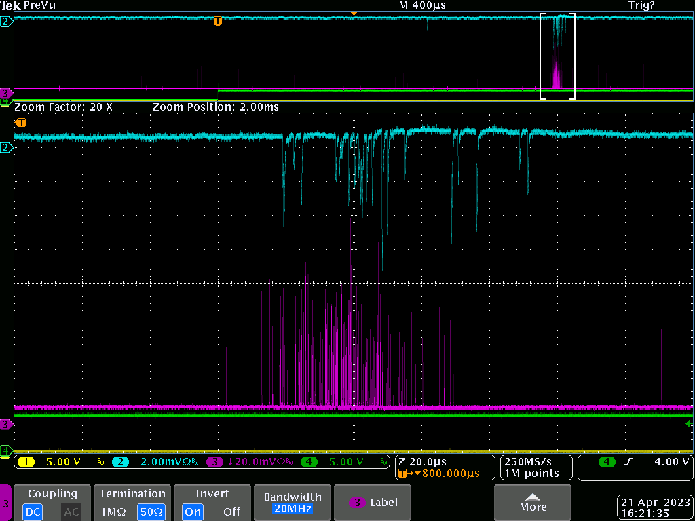
Task: Open the Bandwidth 20MHz selection
Action: click(x=293, y=502)
